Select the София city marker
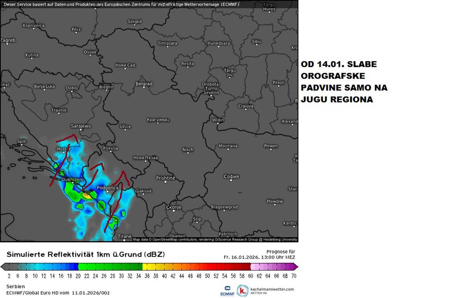468x298 pixels. click(x=231, y=180)
